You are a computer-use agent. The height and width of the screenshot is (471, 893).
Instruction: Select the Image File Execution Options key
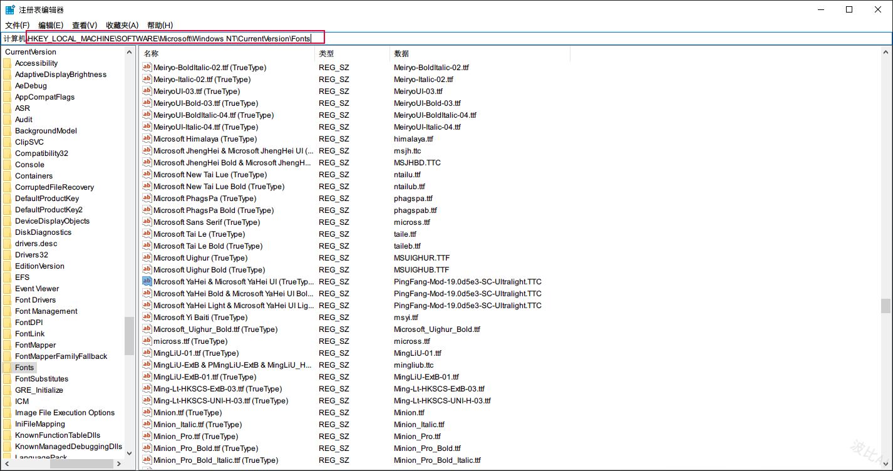pyautogui.click(x=65, y=413)
